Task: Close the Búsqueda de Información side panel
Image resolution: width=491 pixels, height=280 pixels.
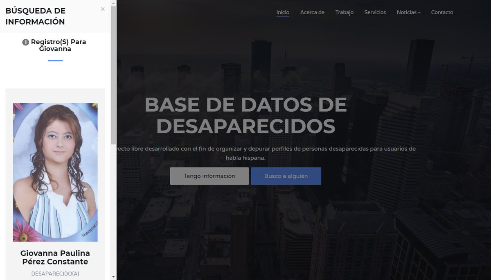Action: [103, 9]
